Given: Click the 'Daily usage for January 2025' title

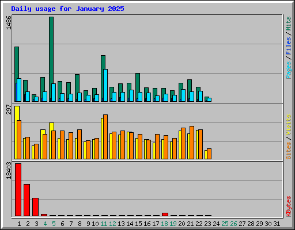Looking at the screenshot, I should point(67,9).
